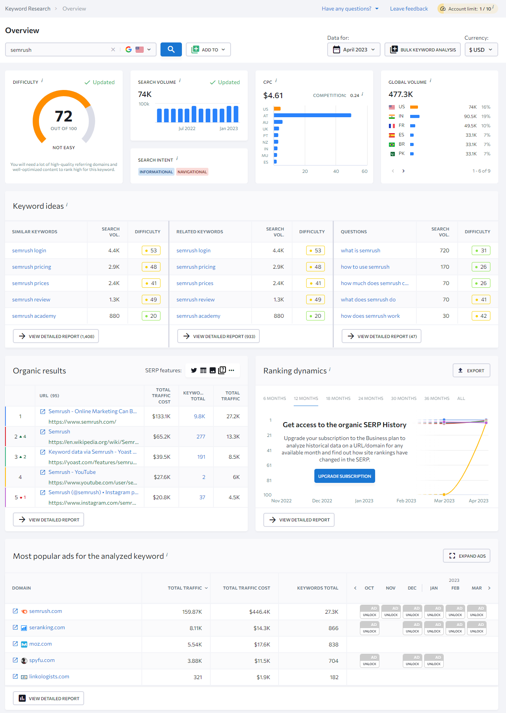506x713 pixels.
Task: Click the image pack SERP feature icon
Action: (x=212, y=370)
